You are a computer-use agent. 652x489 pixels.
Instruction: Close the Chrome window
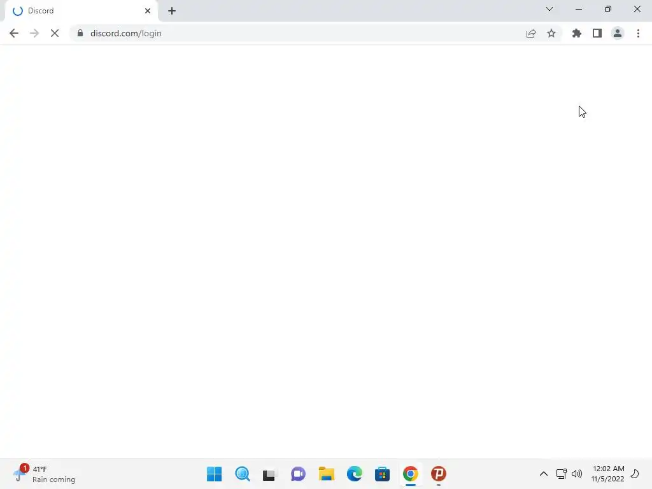[x=637, y=9]
